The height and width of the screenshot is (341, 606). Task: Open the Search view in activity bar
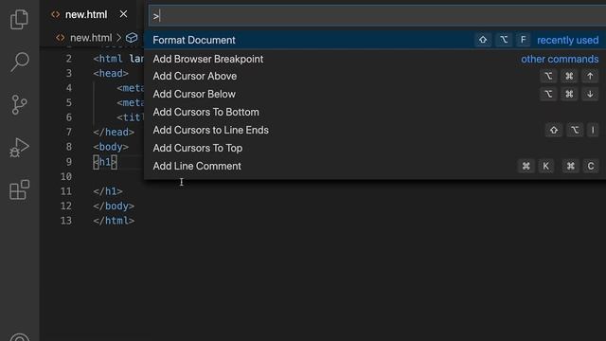tap(19, 62)
